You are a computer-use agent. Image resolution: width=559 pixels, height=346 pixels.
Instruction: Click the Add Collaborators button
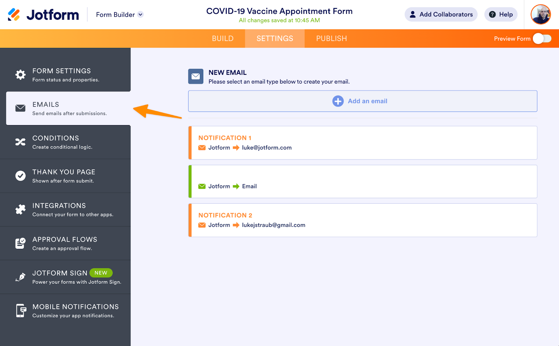click(441, 15)
